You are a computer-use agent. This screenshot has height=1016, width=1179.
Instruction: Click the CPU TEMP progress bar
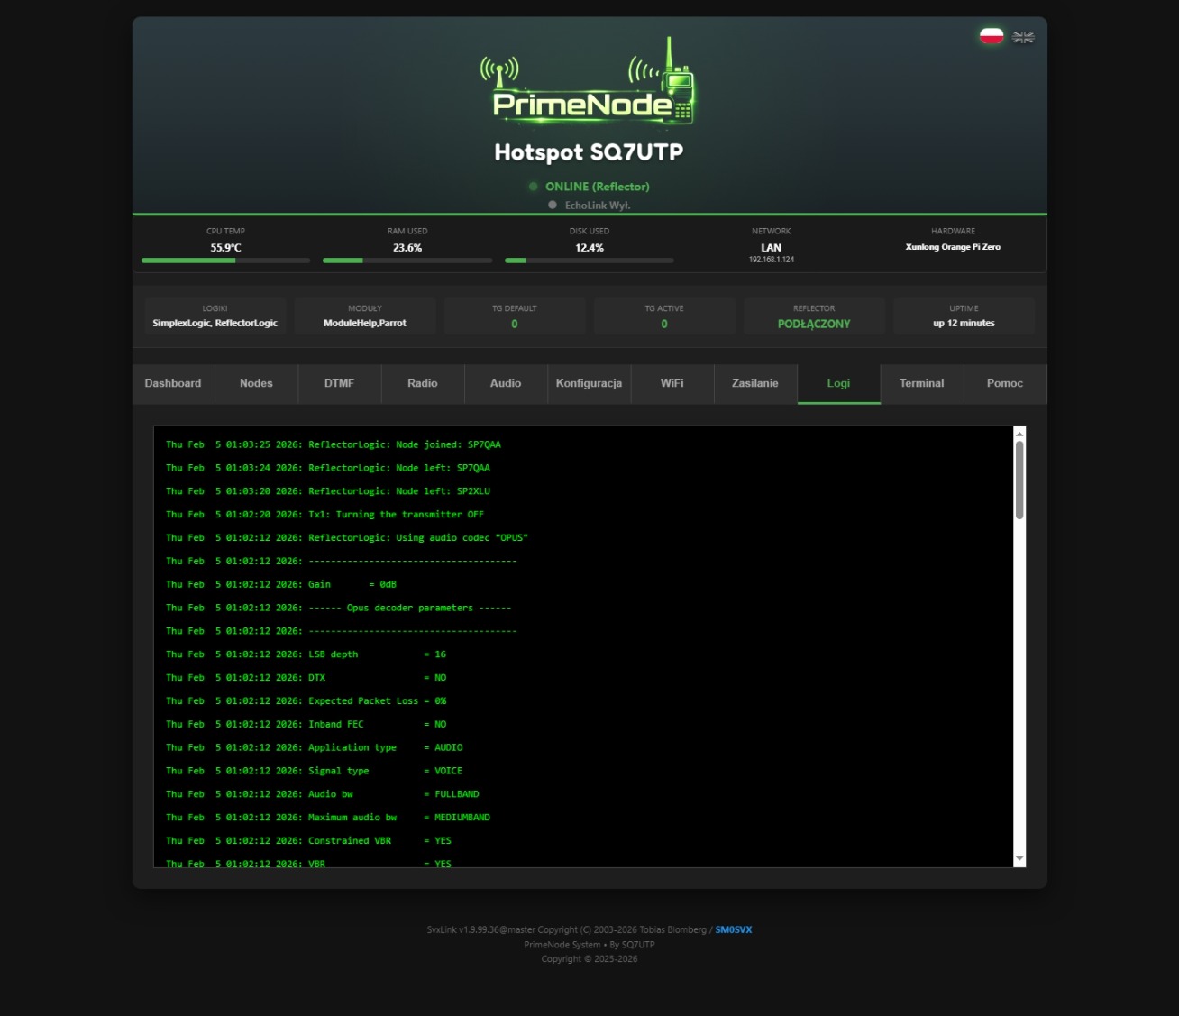coord(225,261)
